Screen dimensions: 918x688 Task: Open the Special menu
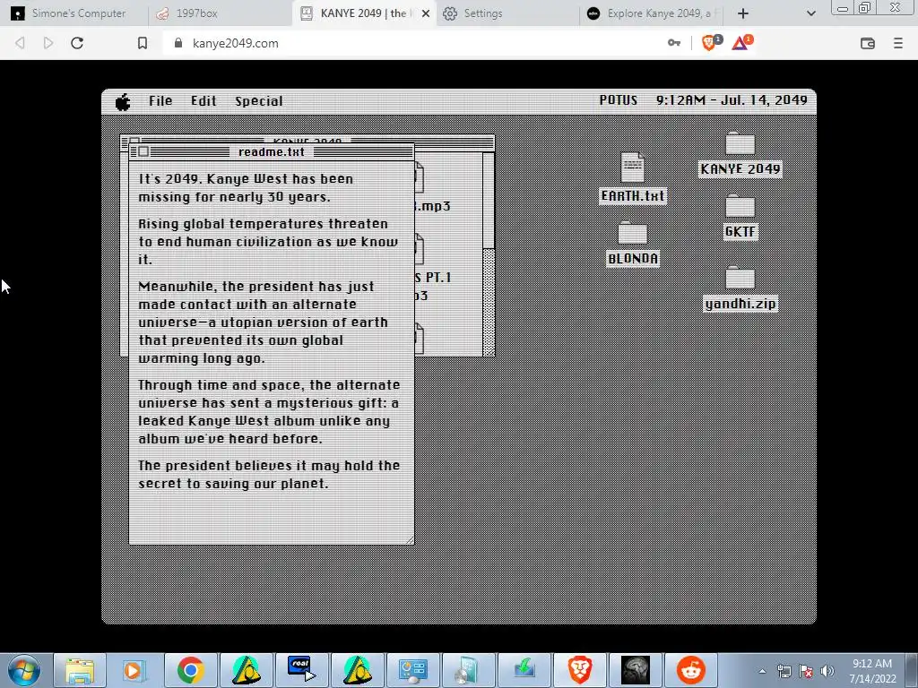pos(259,101)
